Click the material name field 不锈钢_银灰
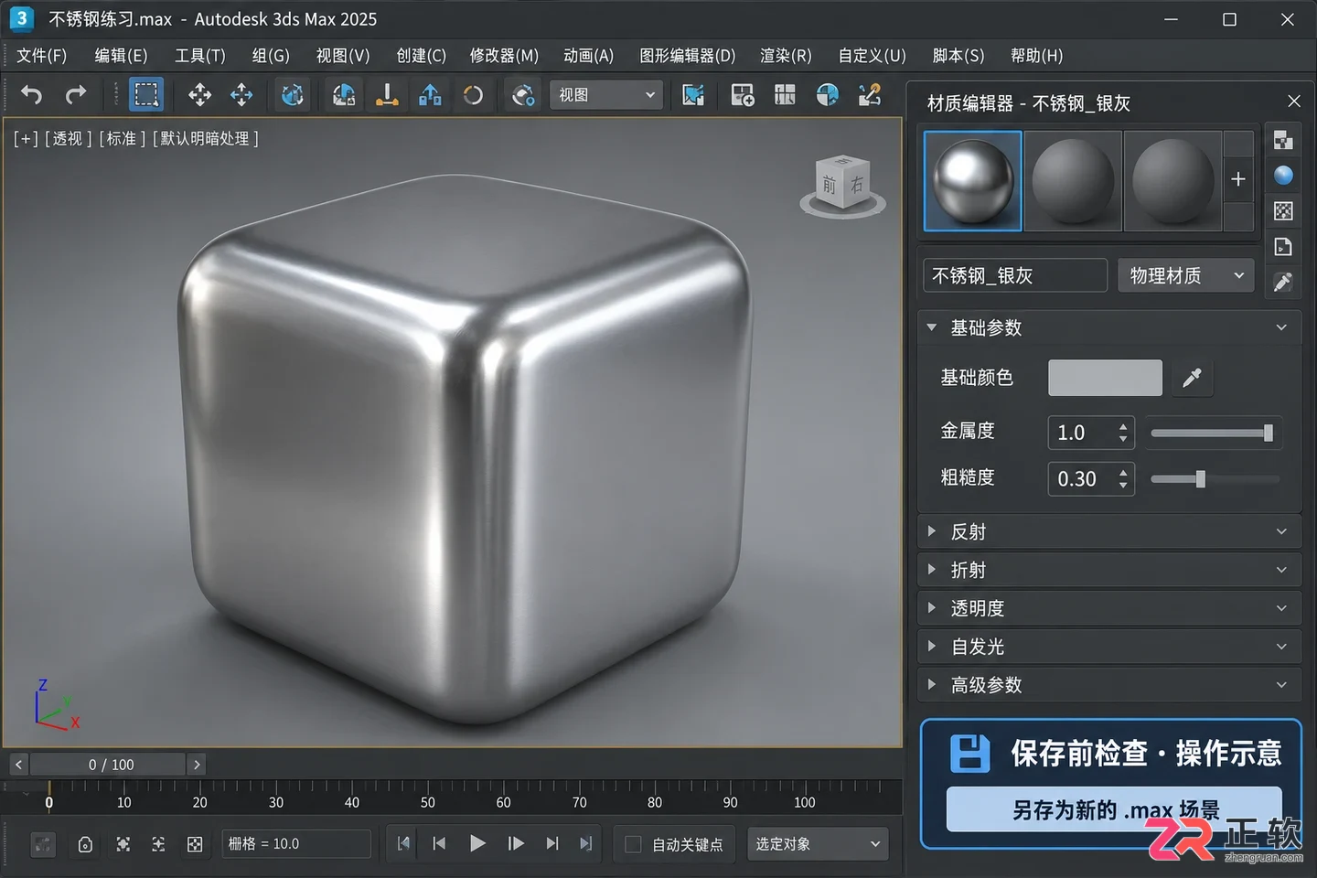The height and width of the screenshot is (878, 1317). [1015, 275]
